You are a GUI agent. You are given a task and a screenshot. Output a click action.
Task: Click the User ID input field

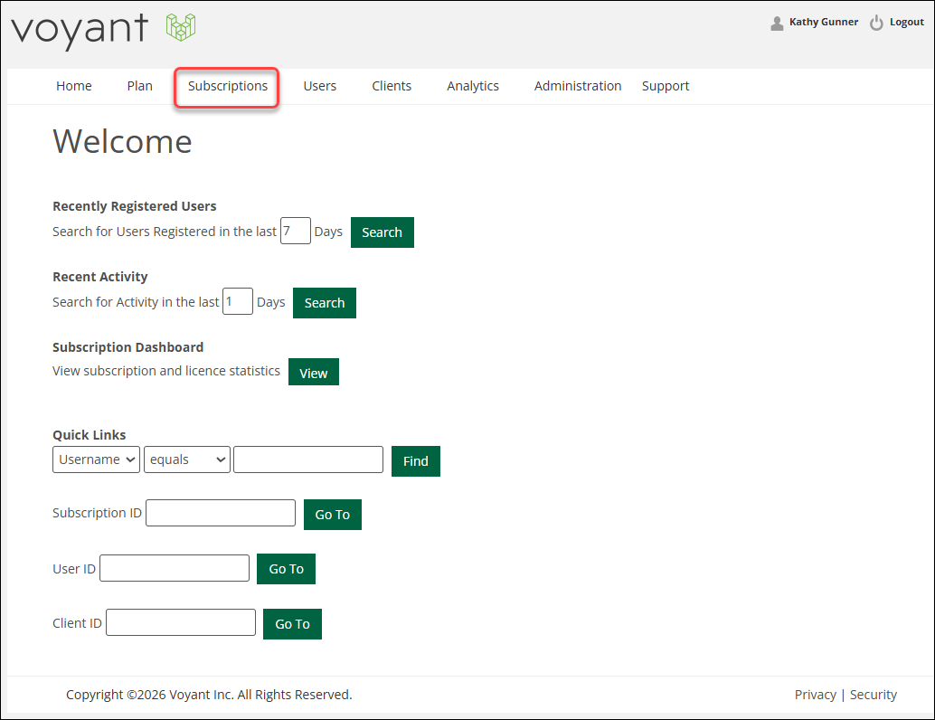(175, 568)
